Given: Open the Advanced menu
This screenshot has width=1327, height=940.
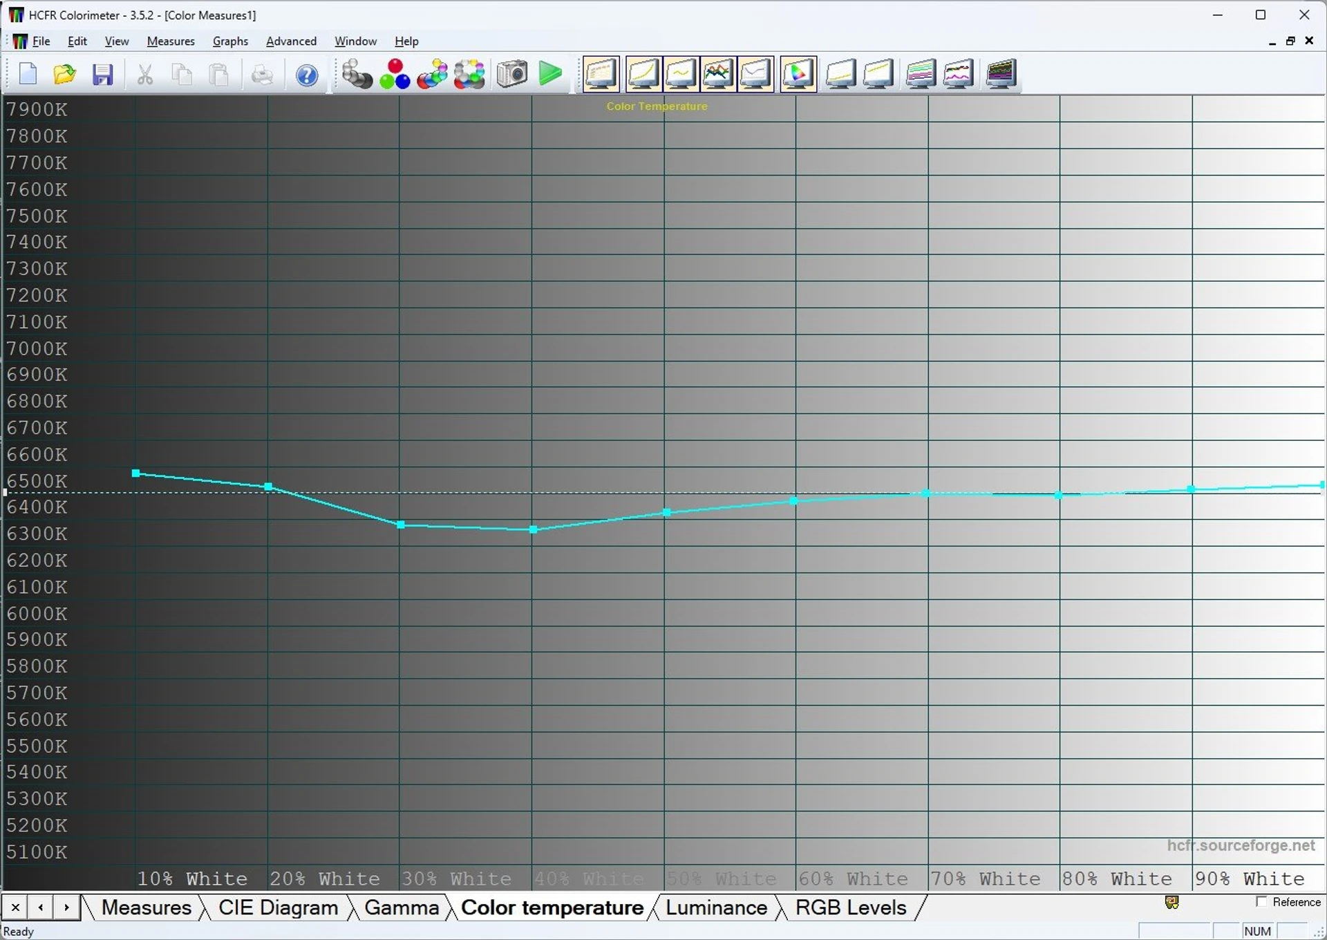Looking at the screenshot, I should click(x=291, y=41).
